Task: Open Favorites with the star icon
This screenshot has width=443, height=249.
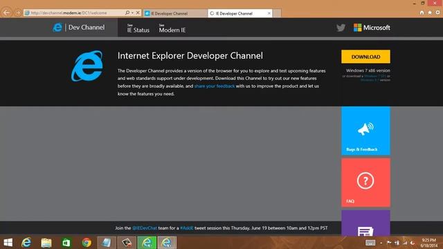Action: click(x=430, y=12)
